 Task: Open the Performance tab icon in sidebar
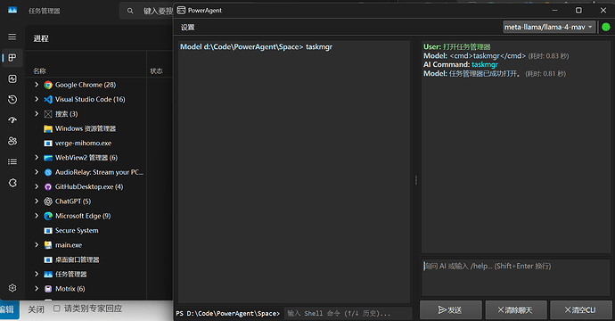click(12, 78)
